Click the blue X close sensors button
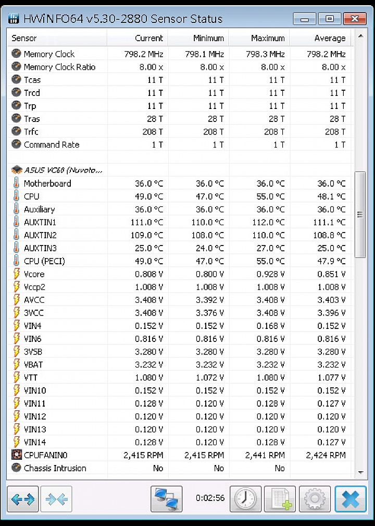The height and width of the screenshot is (526, 375). pyautogui.click(x=350, y=499)
